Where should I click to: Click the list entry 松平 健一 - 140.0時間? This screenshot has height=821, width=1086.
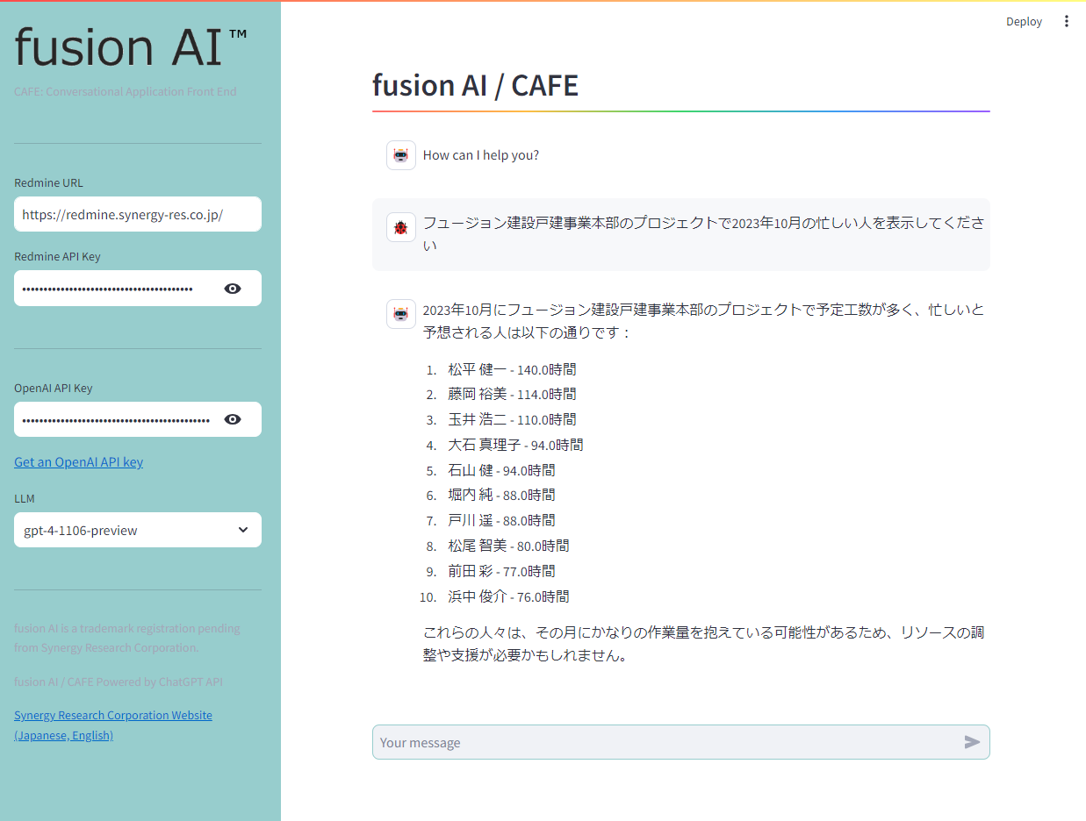[x=512, y=369]
